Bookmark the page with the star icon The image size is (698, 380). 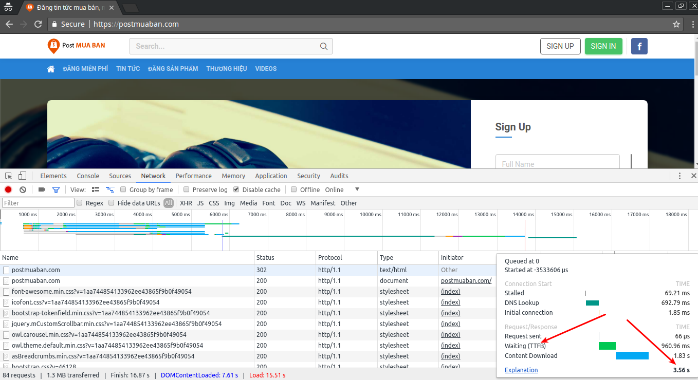tap(676, 24)
